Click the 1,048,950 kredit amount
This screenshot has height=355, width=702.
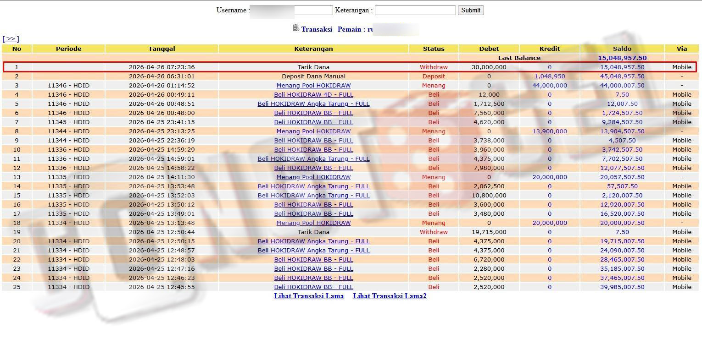pyautogui.click(x=550, y=76)
